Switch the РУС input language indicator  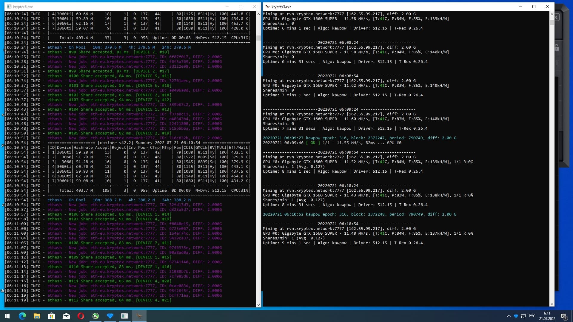click(x=532, y=316)
